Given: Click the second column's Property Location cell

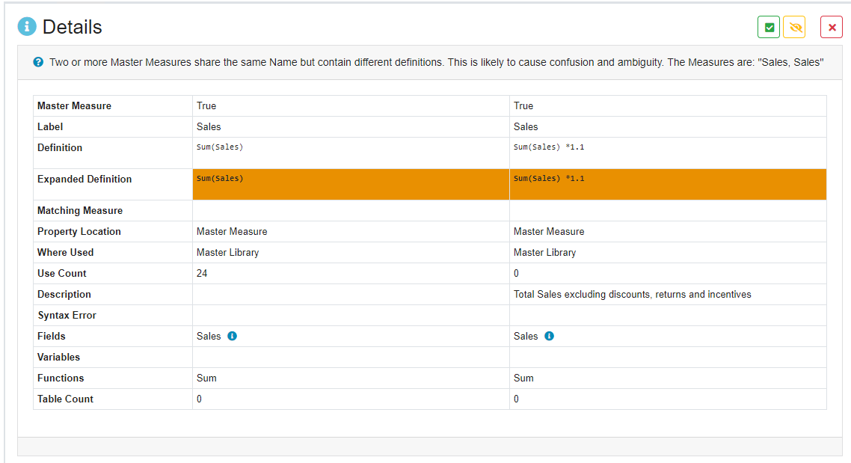Looking at the screenshot, I should point(549,232).
